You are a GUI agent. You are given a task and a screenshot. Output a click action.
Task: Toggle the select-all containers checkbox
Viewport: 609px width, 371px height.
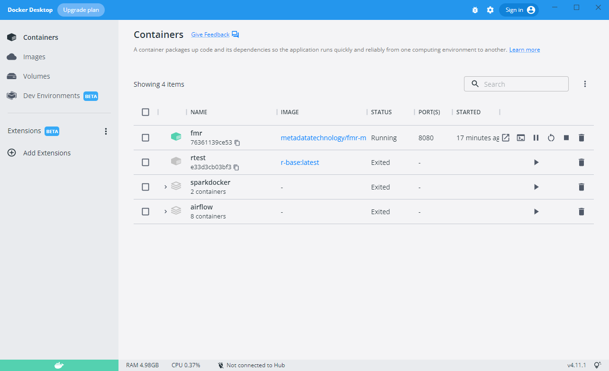[x=145, y=112]
